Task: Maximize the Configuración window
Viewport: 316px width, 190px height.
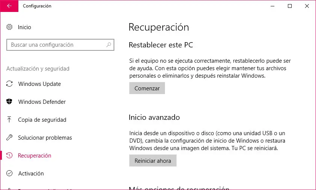Action: (x=290, y=6)
